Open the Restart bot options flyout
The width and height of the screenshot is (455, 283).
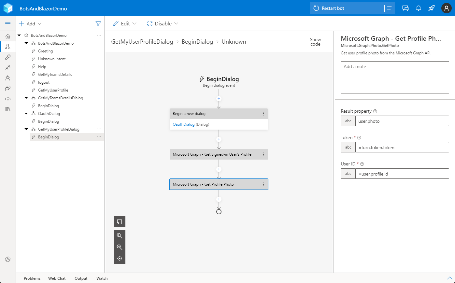[390, 8]
